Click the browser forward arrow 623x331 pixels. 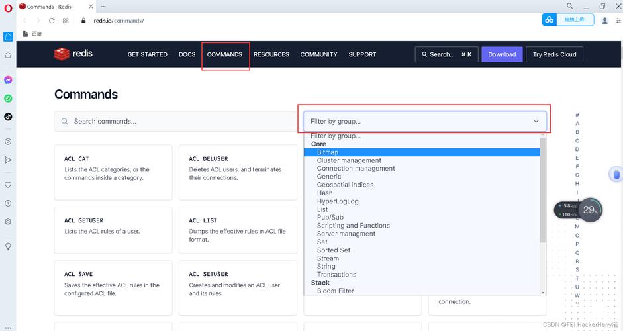pyautogui.click(x=38, y=21)
